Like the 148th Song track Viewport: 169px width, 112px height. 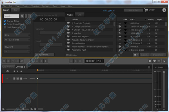pos(125,30)
